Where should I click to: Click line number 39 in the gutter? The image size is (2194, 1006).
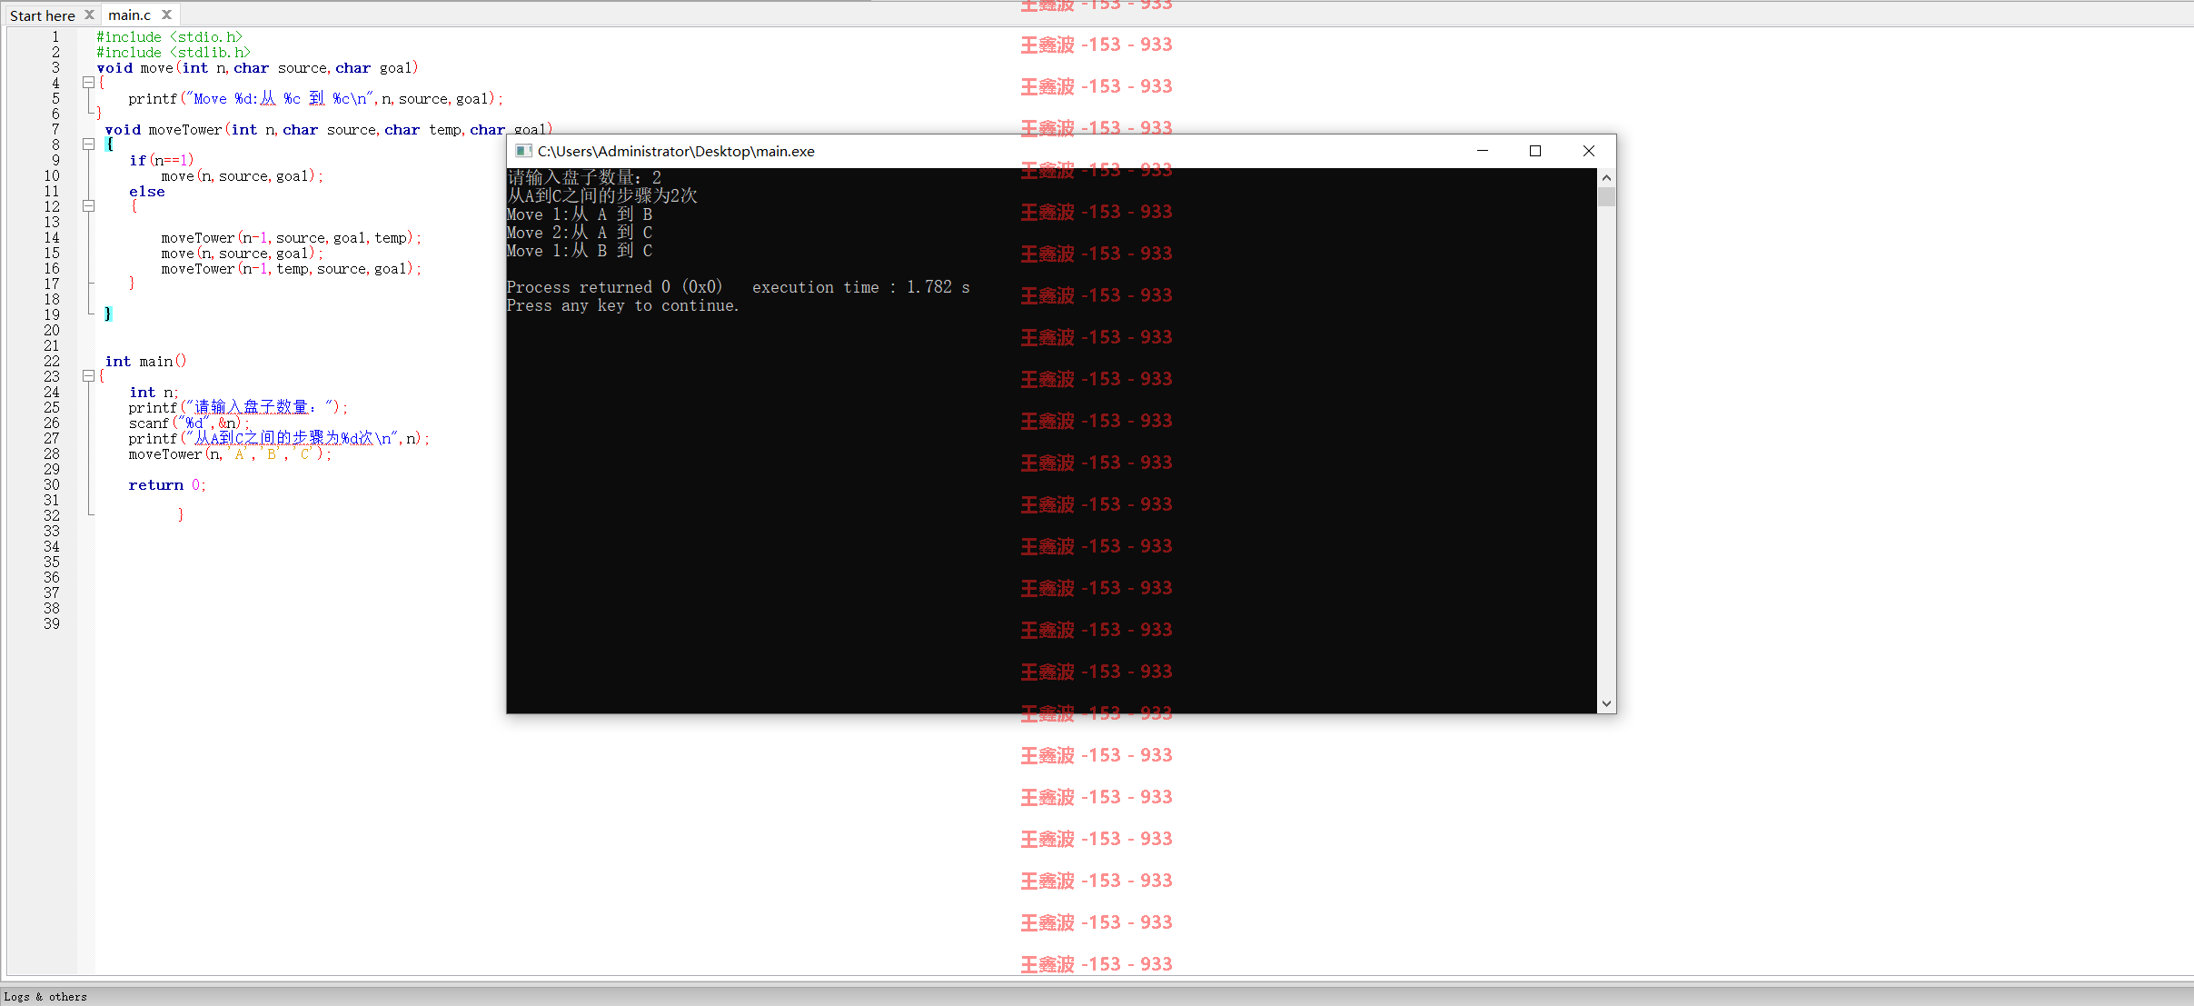pos(52,624)
